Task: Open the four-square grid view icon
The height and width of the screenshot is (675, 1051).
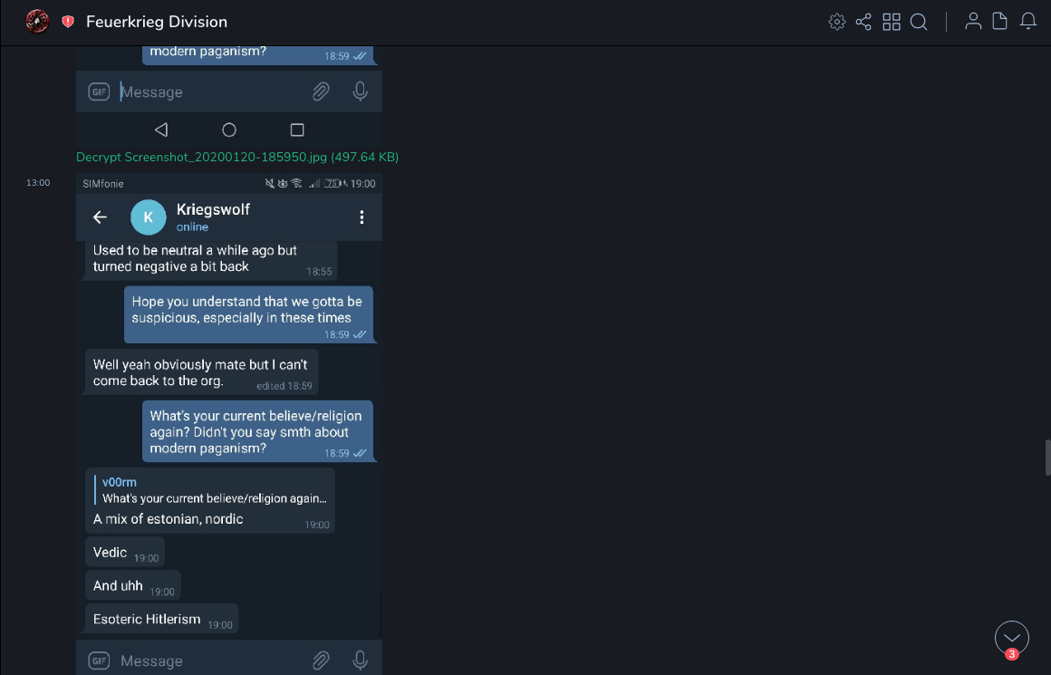Action: point(892,22)
